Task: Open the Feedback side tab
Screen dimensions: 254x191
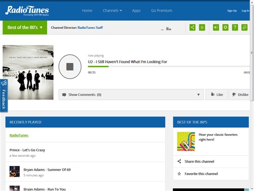Action: [x=4, y=96]
